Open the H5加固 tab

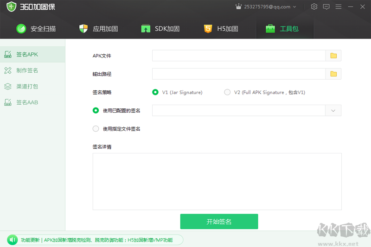click(221, 29)
